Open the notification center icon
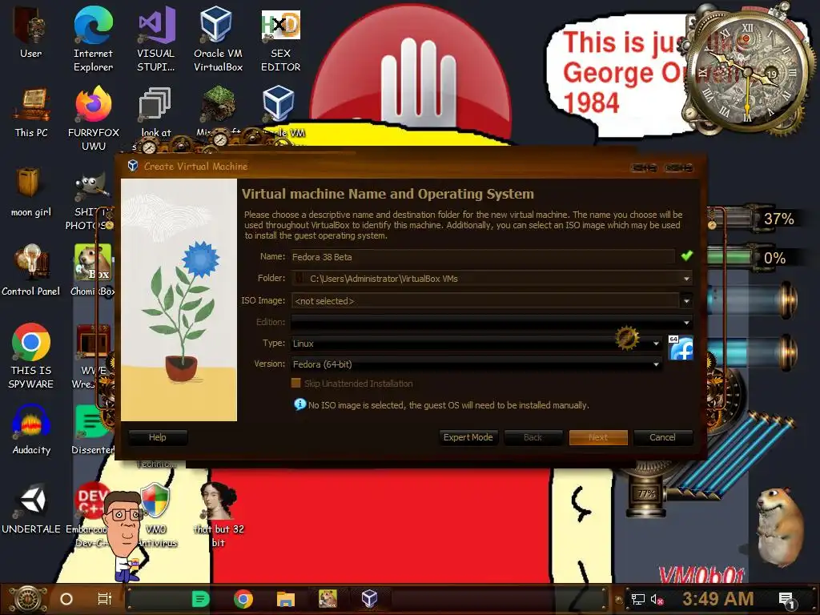Image resolution: width=820 pixels, height=615 pixels. point(787,601)
